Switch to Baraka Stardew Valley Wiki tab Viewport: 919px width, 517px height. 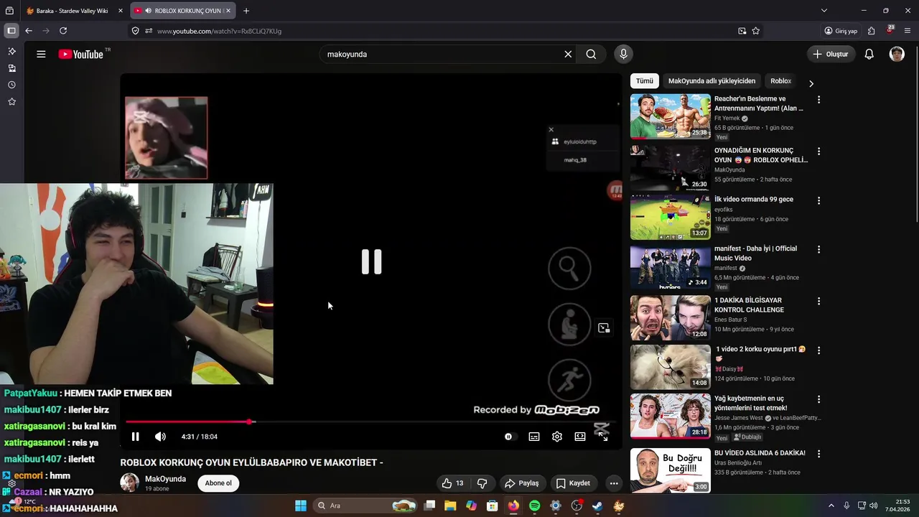click(73, 11)
